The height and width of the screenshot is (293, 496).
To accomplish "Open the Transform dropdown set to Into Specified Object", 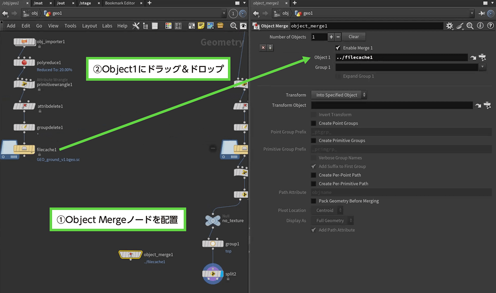I will pyautogui.click(x=339, y=95).
